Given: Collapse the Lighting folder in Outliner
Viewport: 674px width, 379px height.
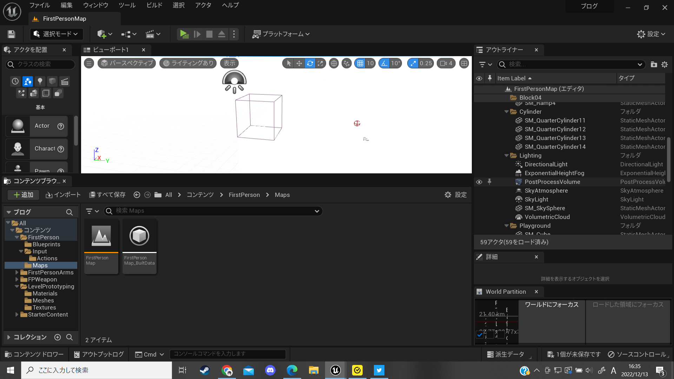Looking at the screenshot, I should point(507,155).
